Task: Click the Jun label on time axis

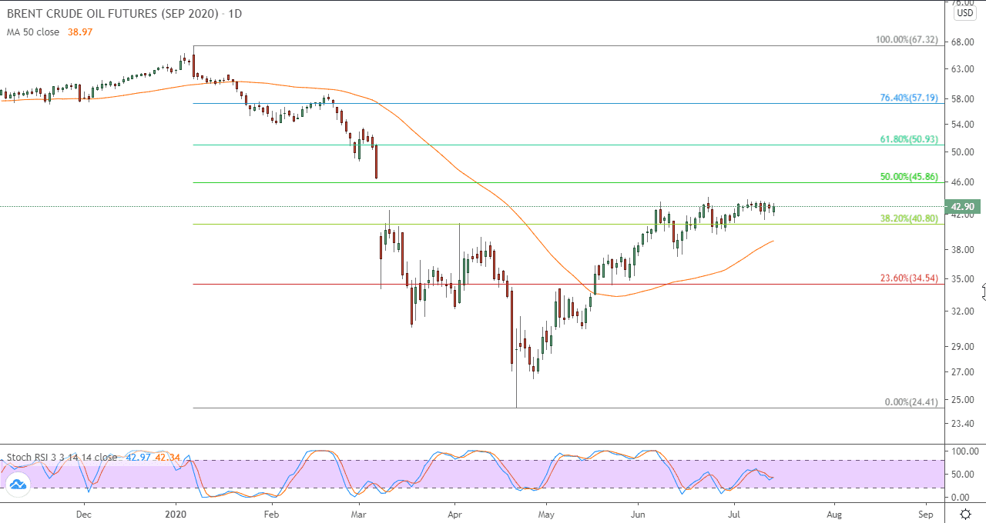Action: 638,514
